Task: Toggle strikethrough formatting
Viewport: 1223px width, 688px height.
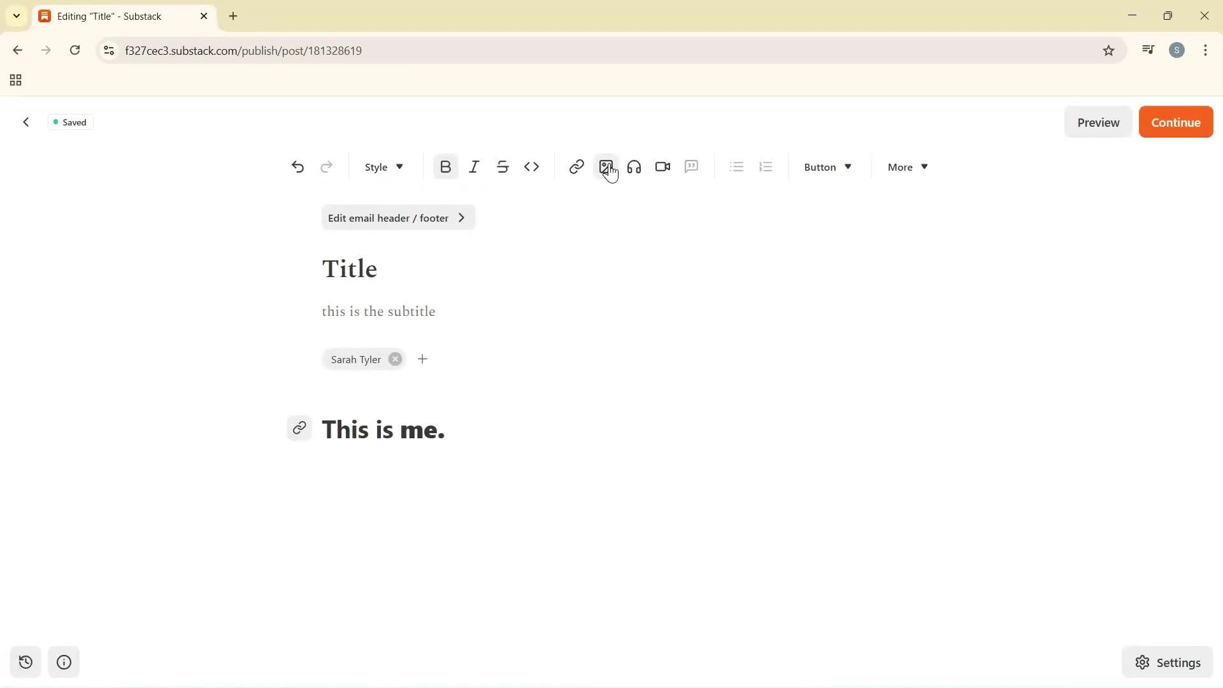Action: 503,166
